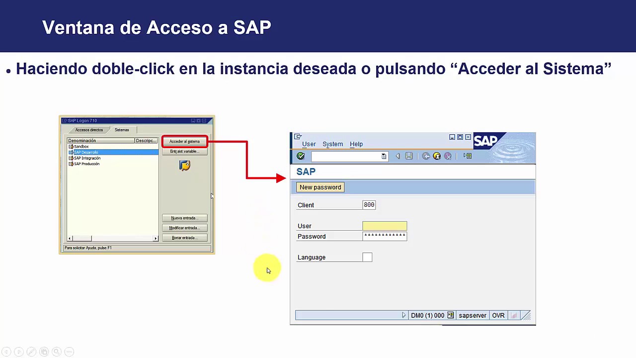The width and height of the screenshot is (636, 358).
Task: Click the system info icon beside DM0 (1) 000
Action: point(450,315)
